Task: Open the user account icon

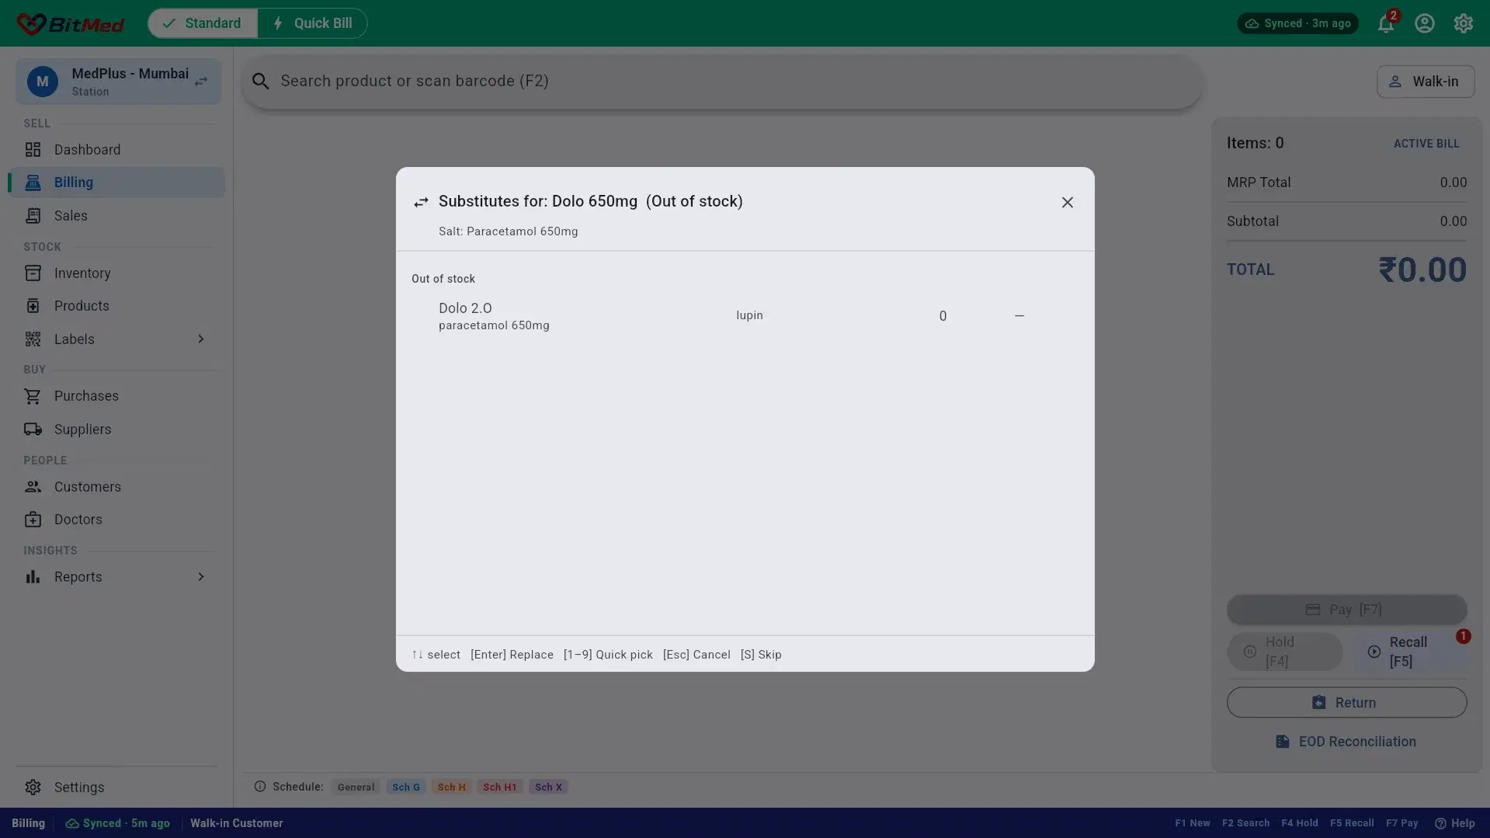Action: (1425, 23)
